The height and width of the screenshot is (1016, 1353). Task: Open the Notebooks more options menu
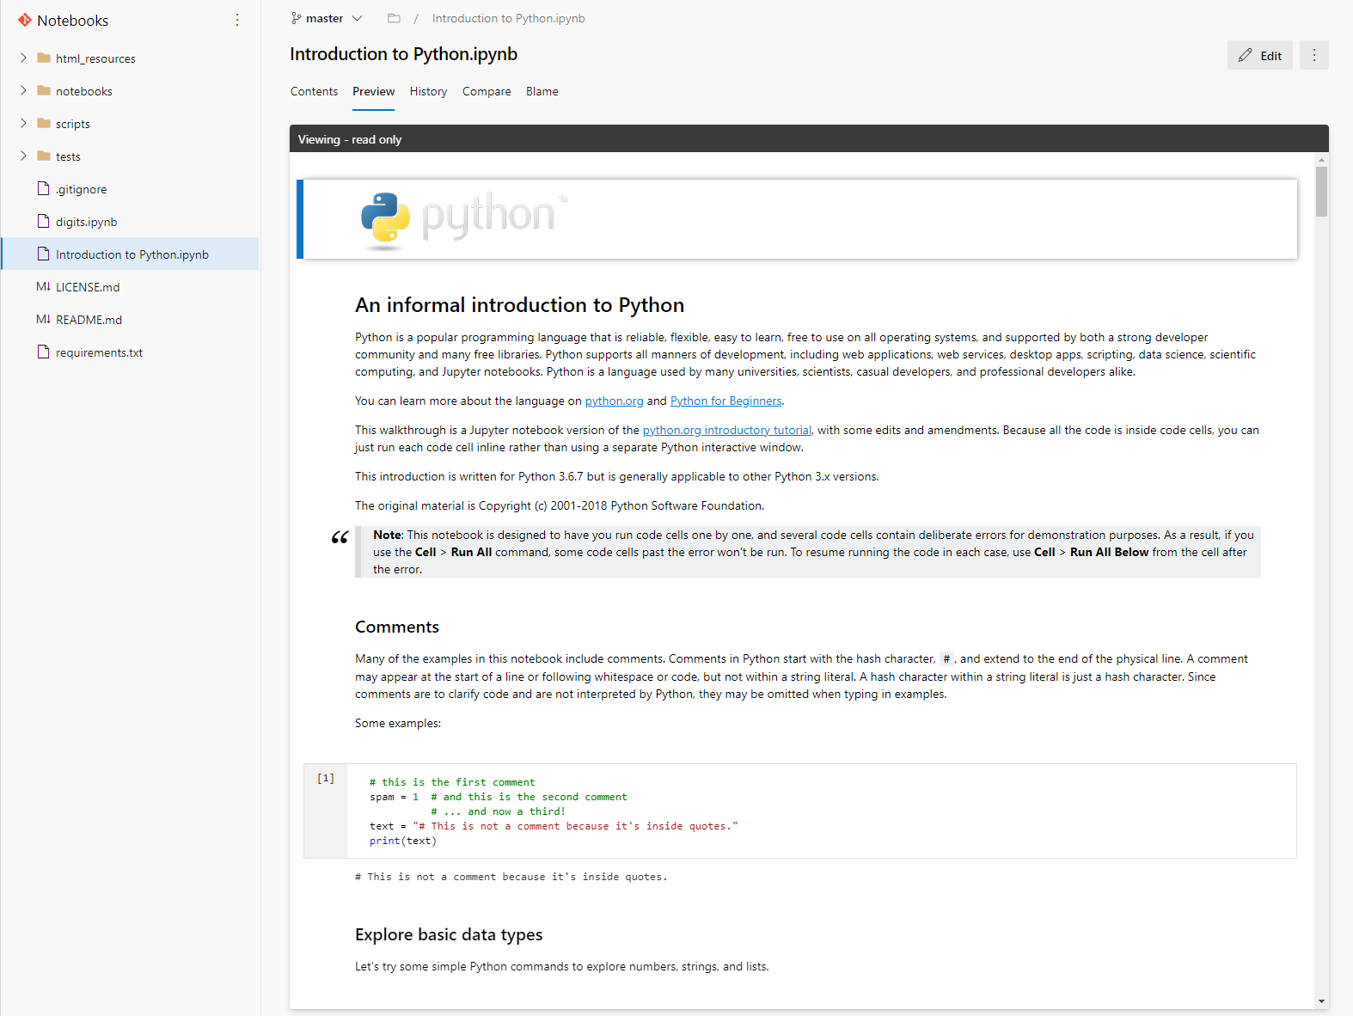(237, 20)
